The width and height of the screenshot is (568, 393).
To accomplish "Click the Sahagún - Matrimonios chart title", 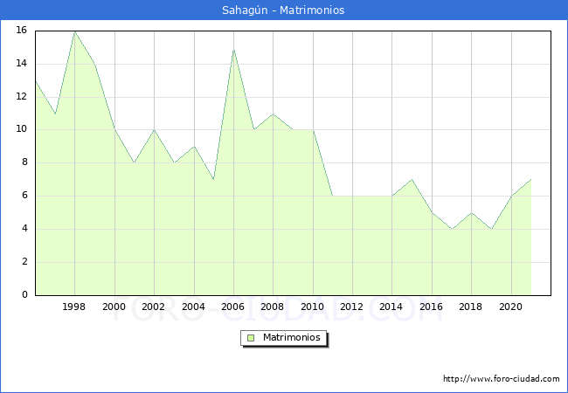I will click(284, 10).
